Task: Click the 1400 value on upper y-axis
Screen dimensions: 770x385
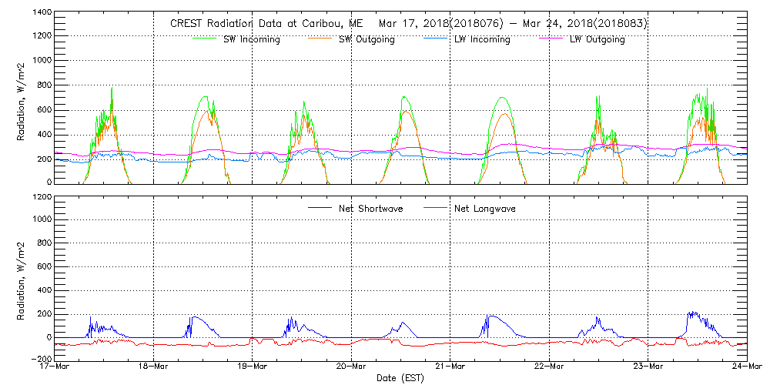Action: pyautogui.click(x=40, y=13)
